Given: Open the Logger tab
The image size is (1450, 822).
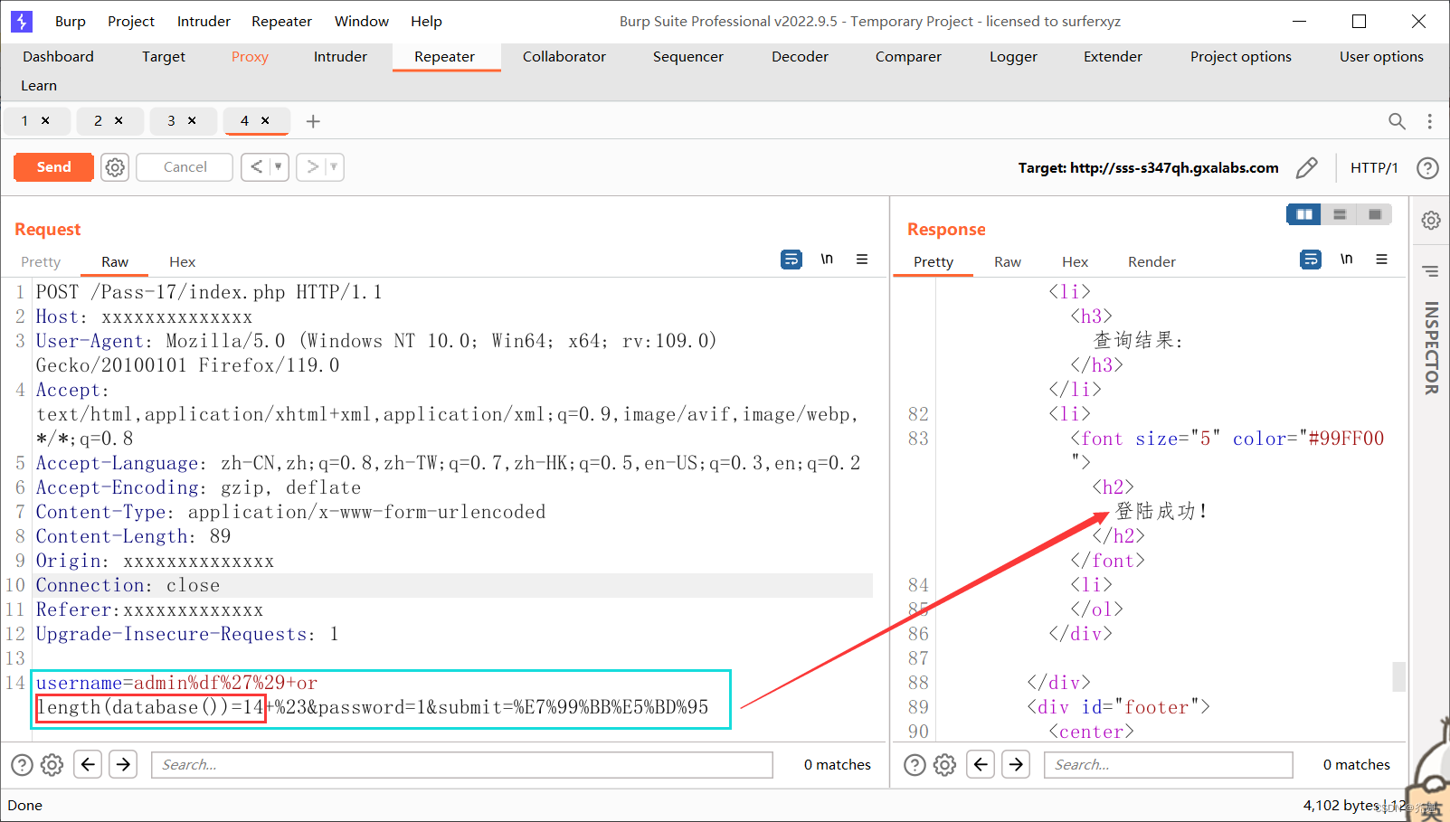Looking at the screenshot, I should [1013, 56].
